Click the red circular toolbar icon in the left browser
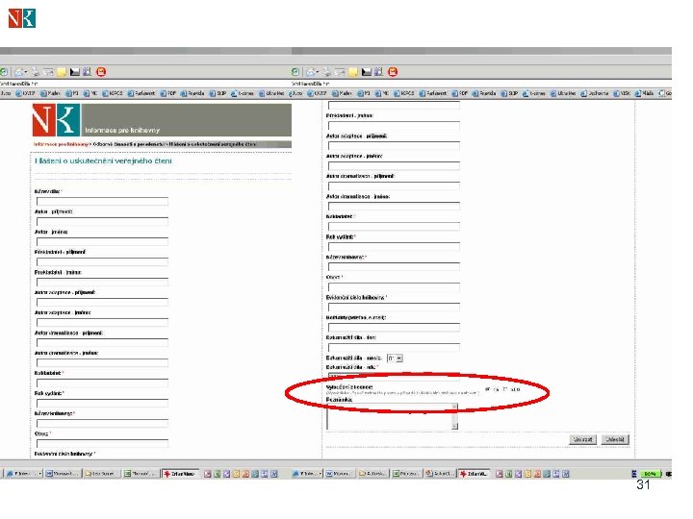The height and width of the screenshot is (519, 693). click(x=101, y=72)
